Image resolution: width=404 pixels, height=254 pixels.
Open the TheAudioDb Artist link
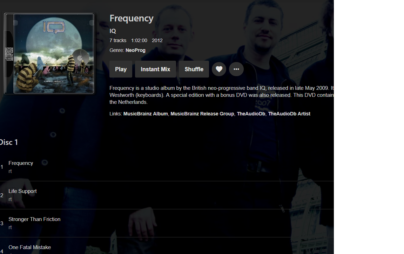pyautogui.click(x=289, y=114)
